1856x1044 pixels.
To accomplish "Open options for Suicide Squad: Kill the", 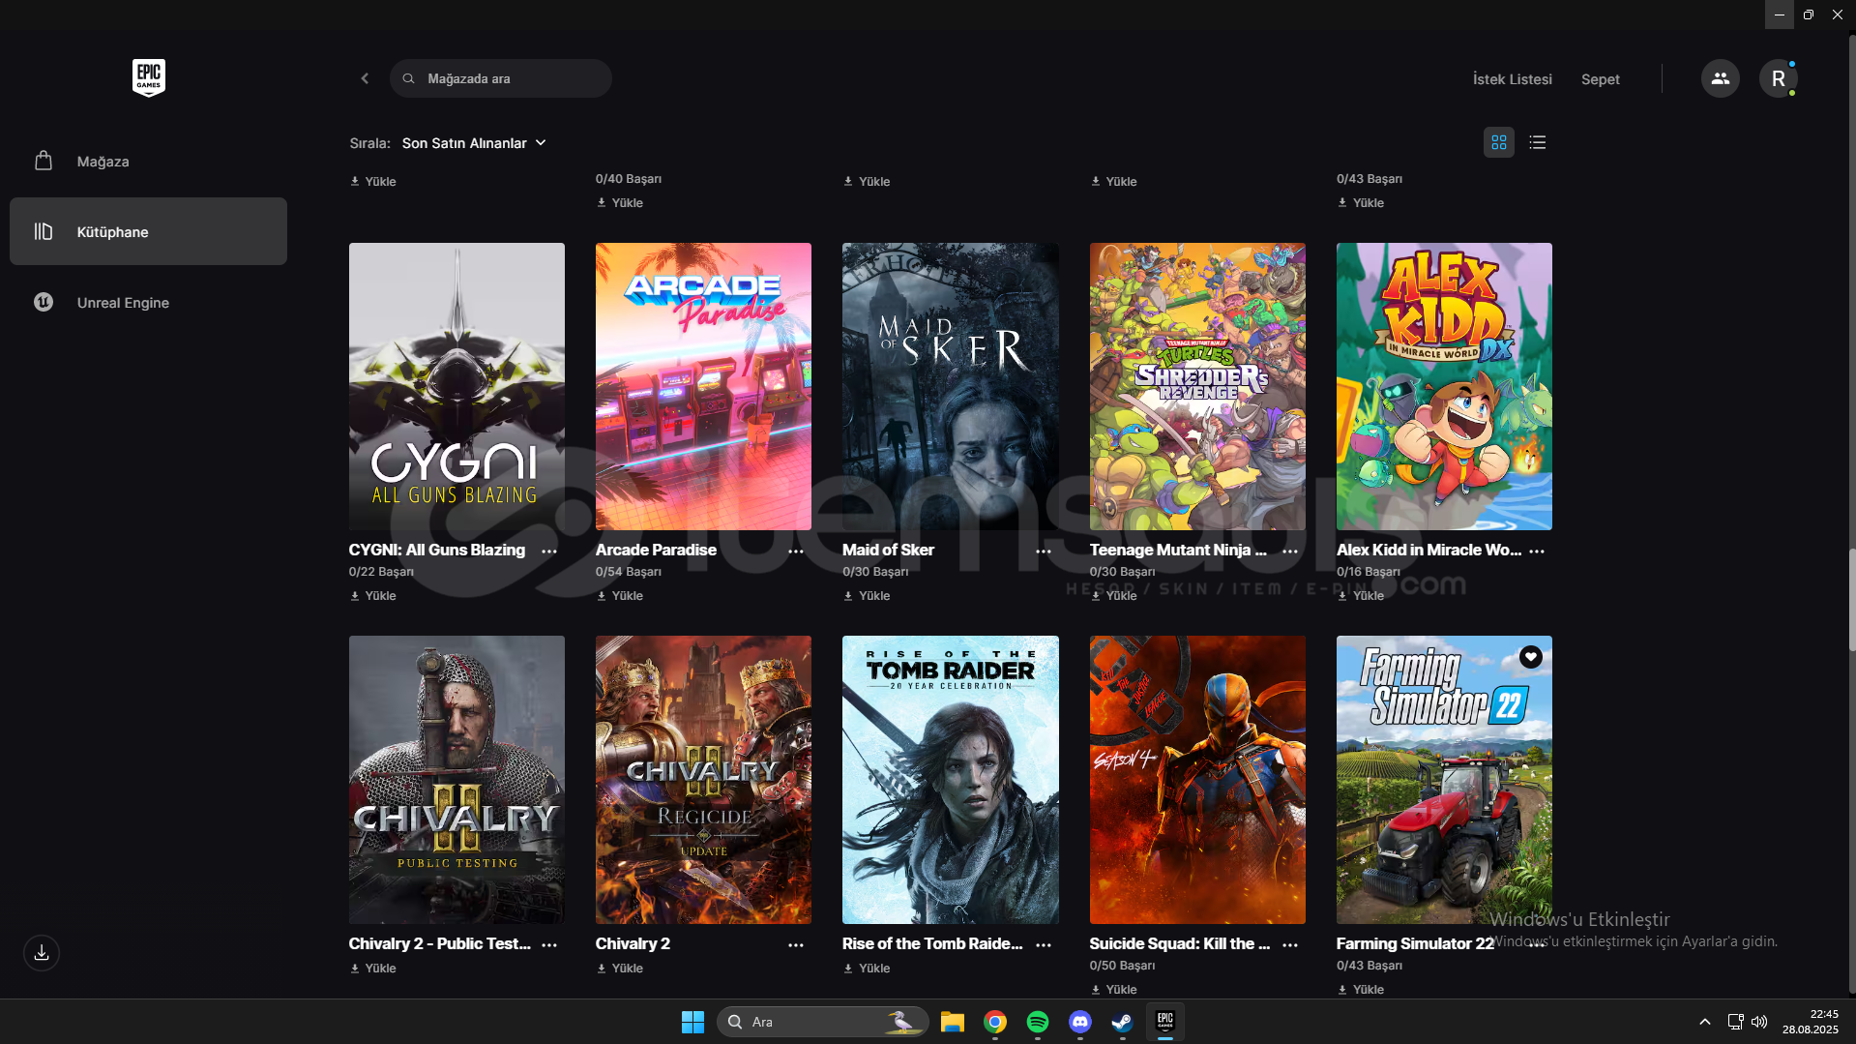I will tap(1290, 944).
